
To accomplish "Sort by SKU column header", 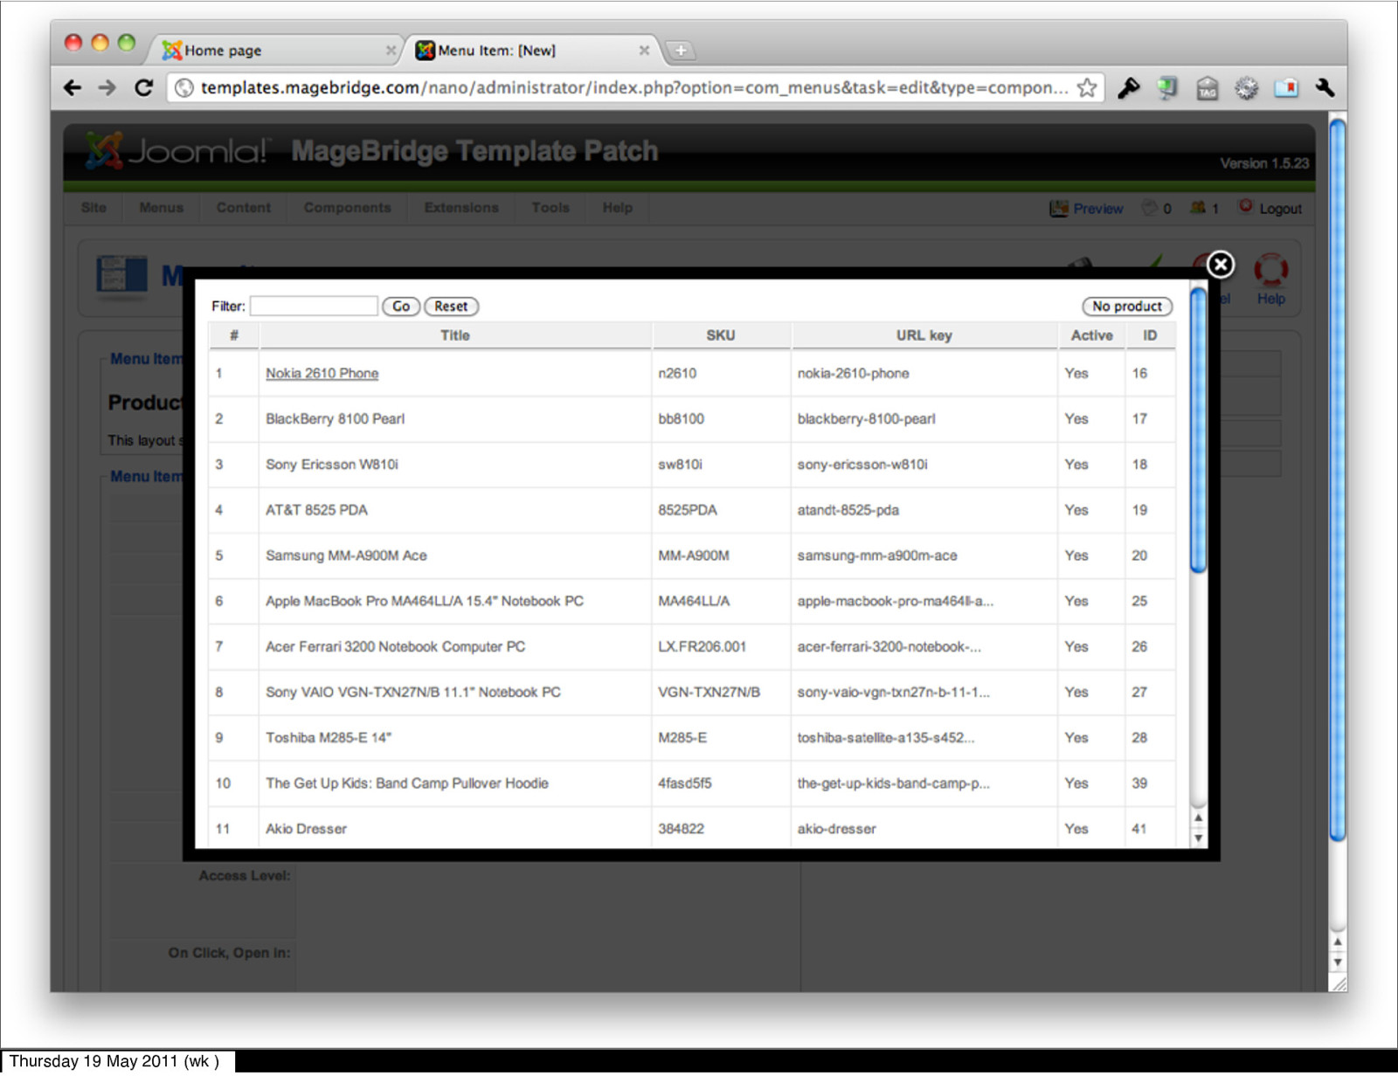I will point(721,335).
